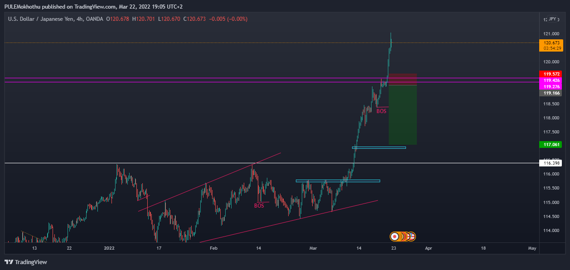Select the BOS label under the February candles
570x270 pixels.
click(x=259, y=206)
